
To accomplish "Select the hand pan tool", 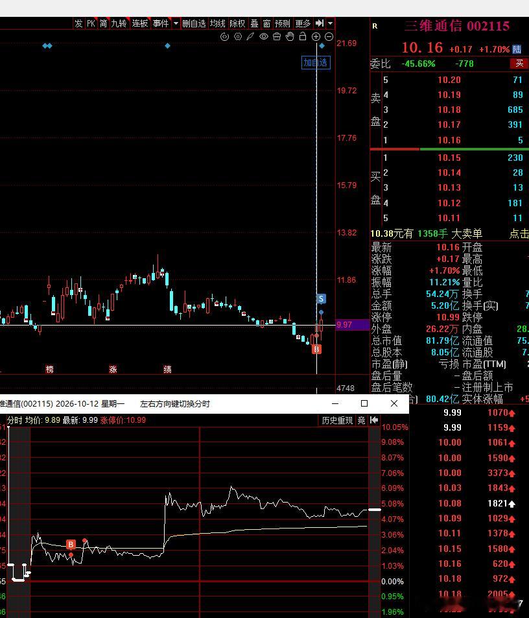I will tap(290, 37).
